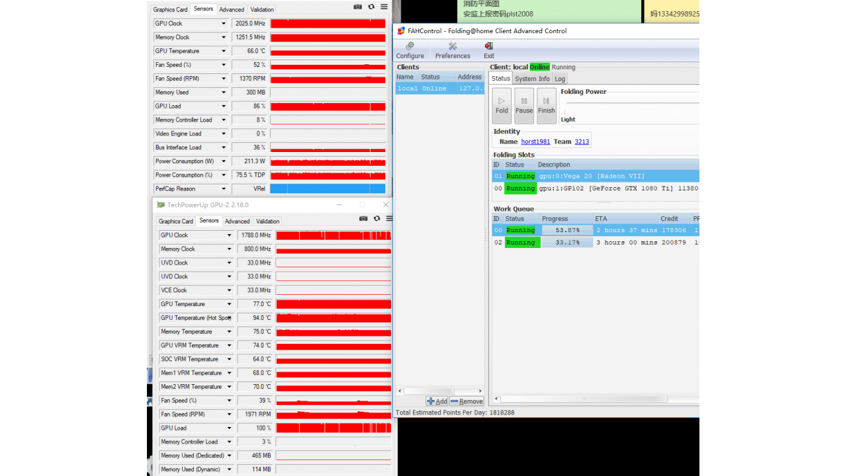
Task: Select the local Online client row
Action: click(x=440, y=88)
